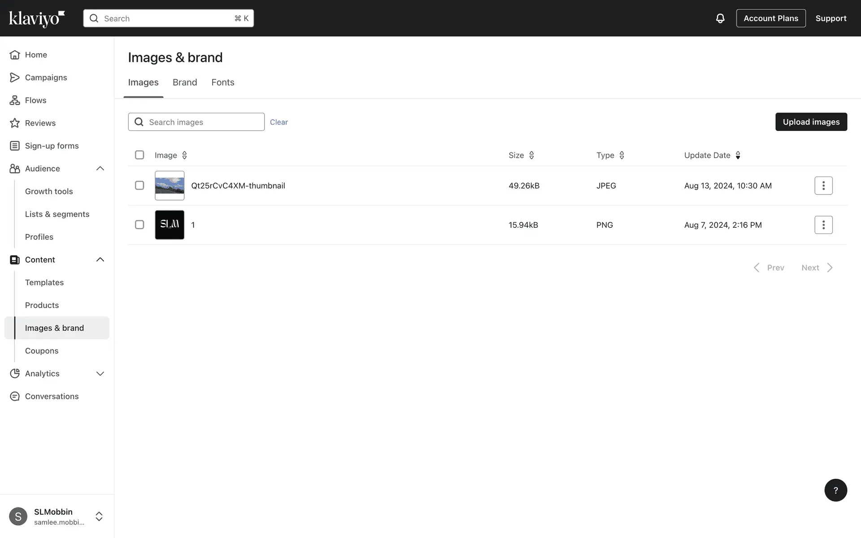Open three-dot menu for image 1
This screenshot has width=861, height=538.
(x=823, y=225)
